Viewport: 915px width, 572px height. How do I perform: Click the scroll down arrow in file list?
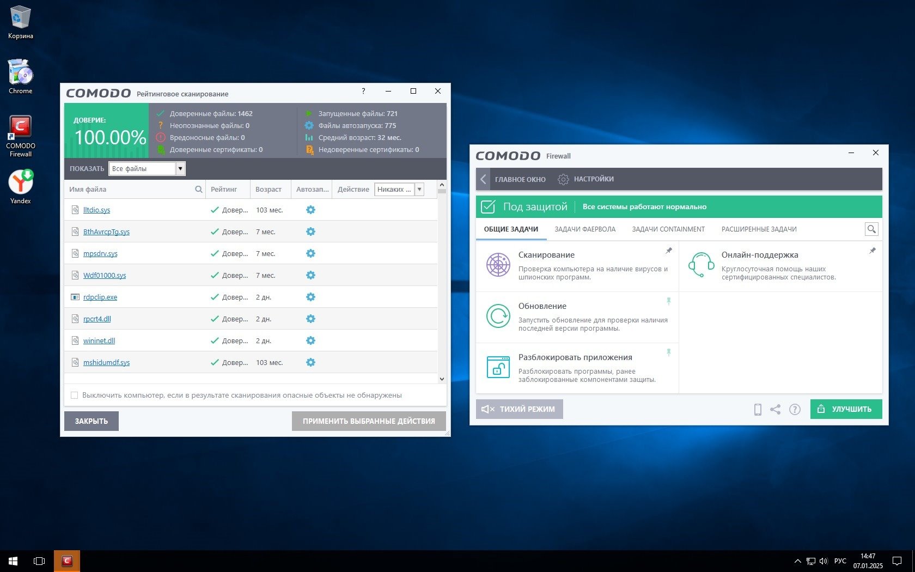click(442, 379)
